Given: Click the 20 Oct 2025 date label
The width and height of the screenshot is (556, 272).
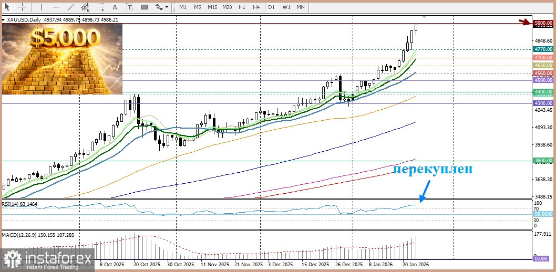Looking at the screenshot, I should tap(147, 265).
